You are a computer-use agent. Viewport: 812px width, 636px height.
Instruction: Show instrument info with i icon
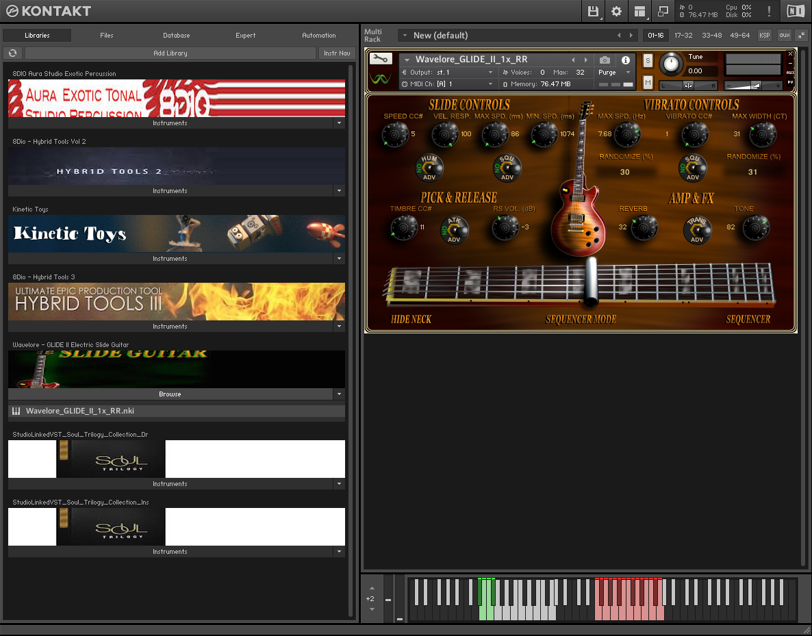(626, 60)
